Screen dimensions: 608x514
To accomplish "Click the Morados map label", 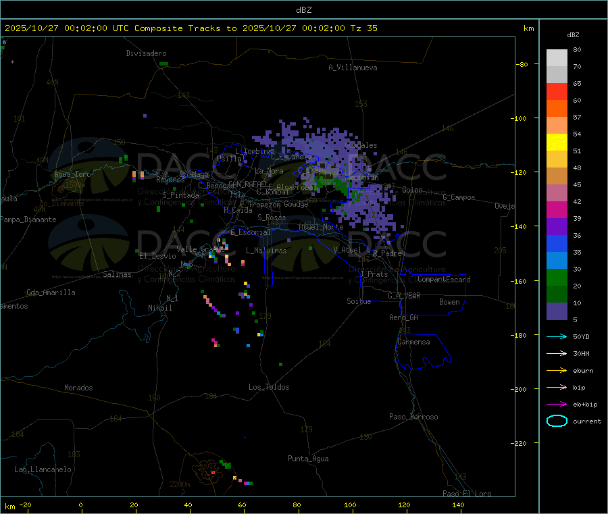I will pos(78,388).
